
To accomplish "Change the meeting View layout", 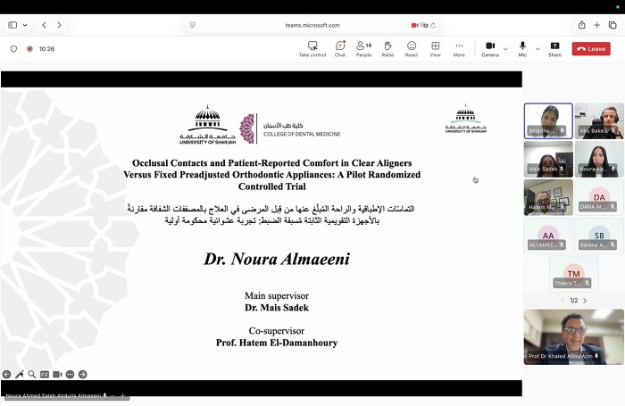I will coord(436,49).
